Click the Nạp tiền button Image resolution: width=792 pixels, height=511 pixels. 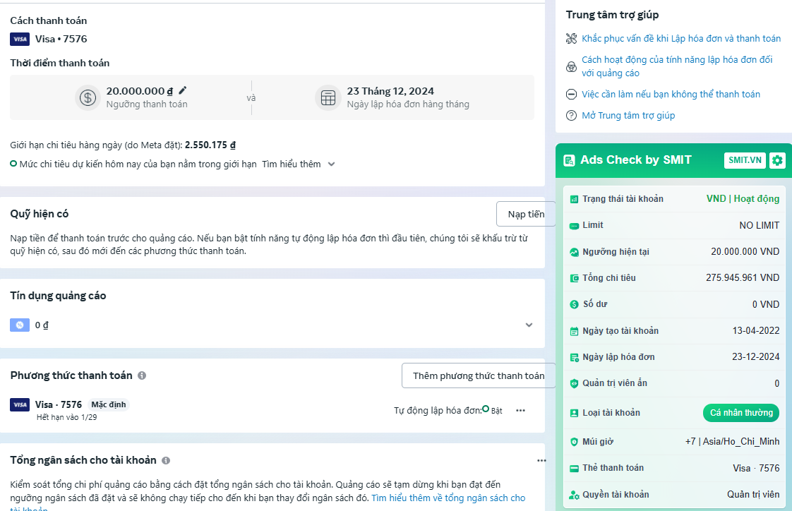(x=525, y=214)
